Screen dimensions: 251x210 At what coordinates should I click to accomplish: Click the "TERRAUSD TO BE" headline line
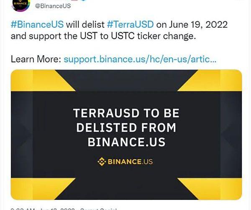[x=126, y=113]
